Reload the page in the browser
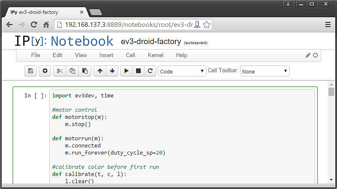Screen dimensions: 337x189 pyautogui.click(x=34, y=25)
